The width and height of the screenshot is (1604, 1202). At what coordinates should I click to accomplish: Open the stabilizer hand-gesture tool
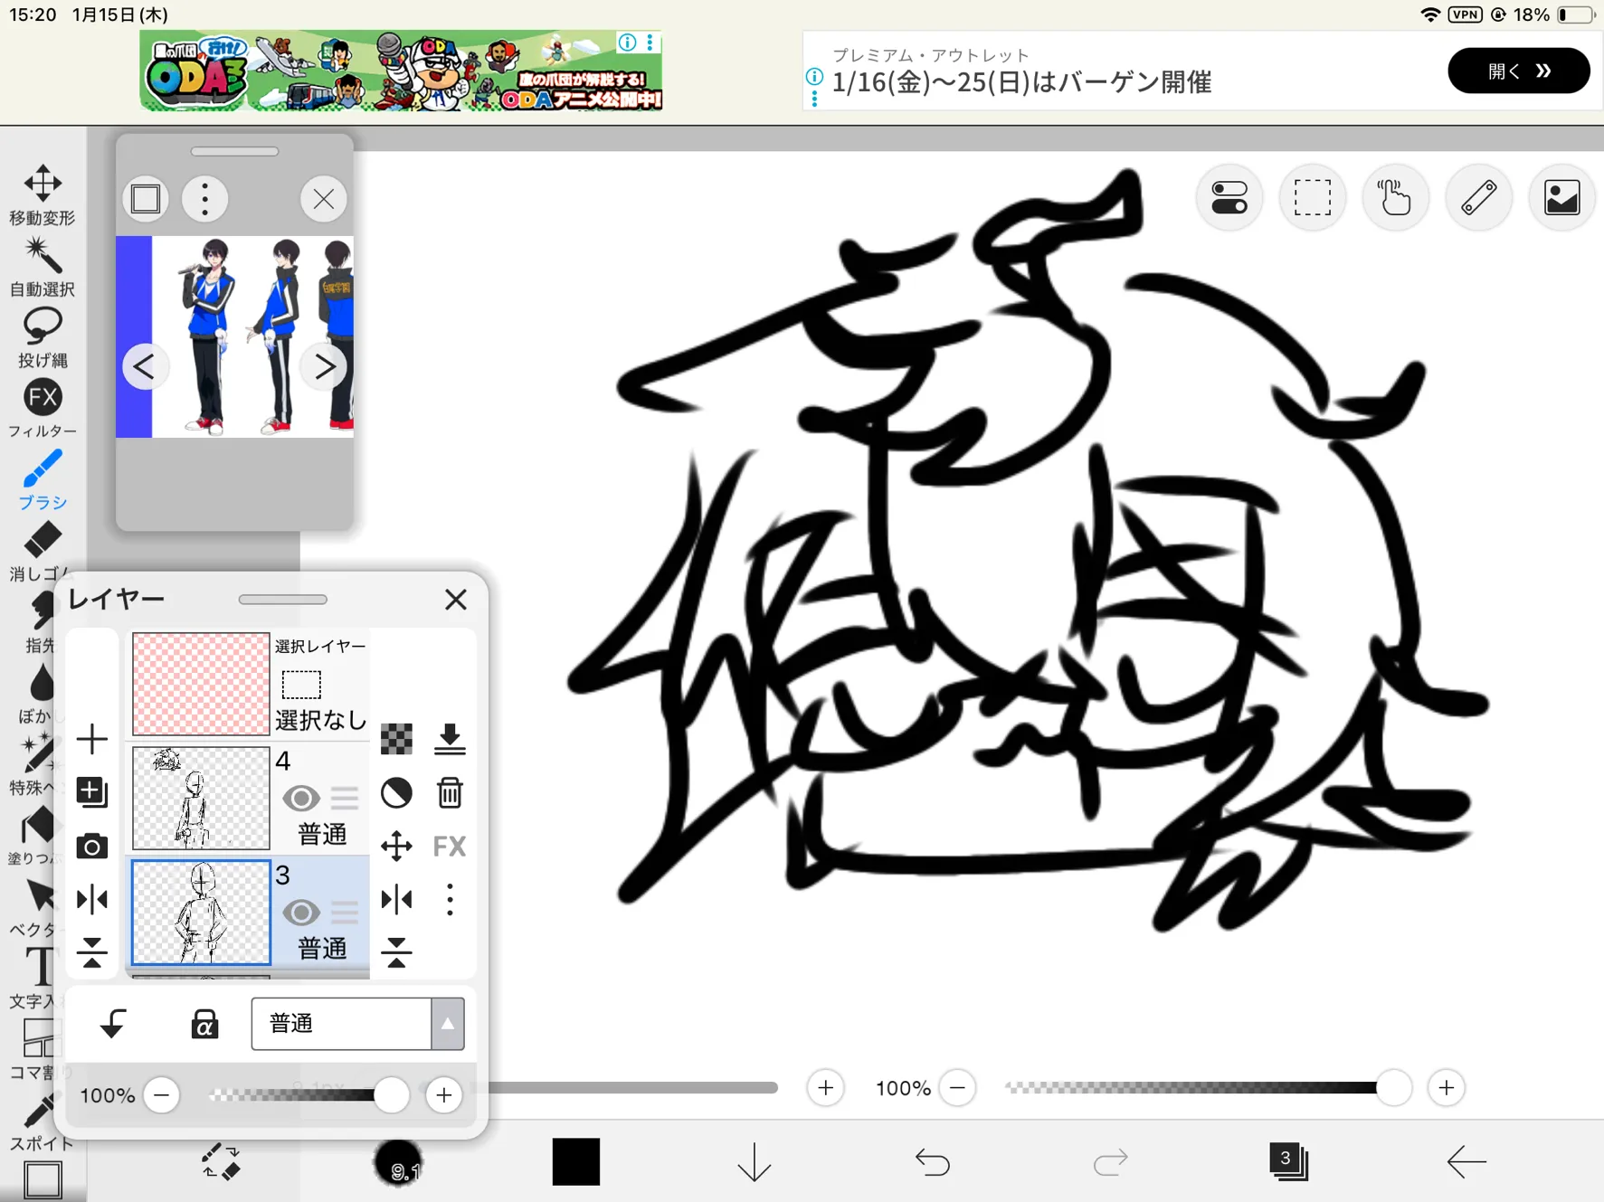1396,197
